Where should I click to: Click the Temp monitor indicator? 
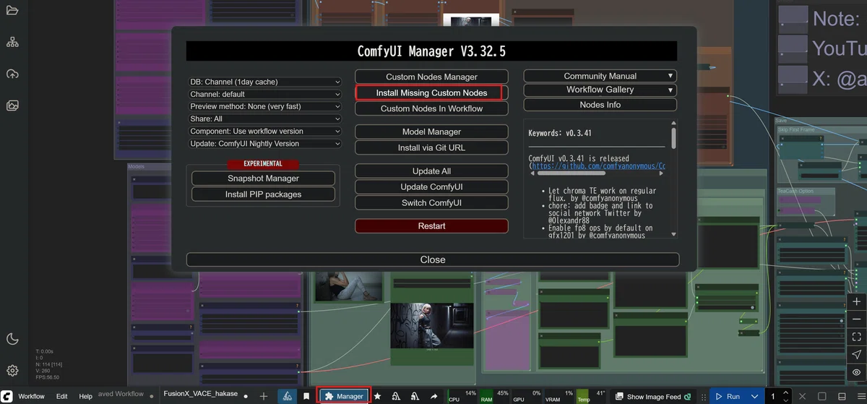591,396
